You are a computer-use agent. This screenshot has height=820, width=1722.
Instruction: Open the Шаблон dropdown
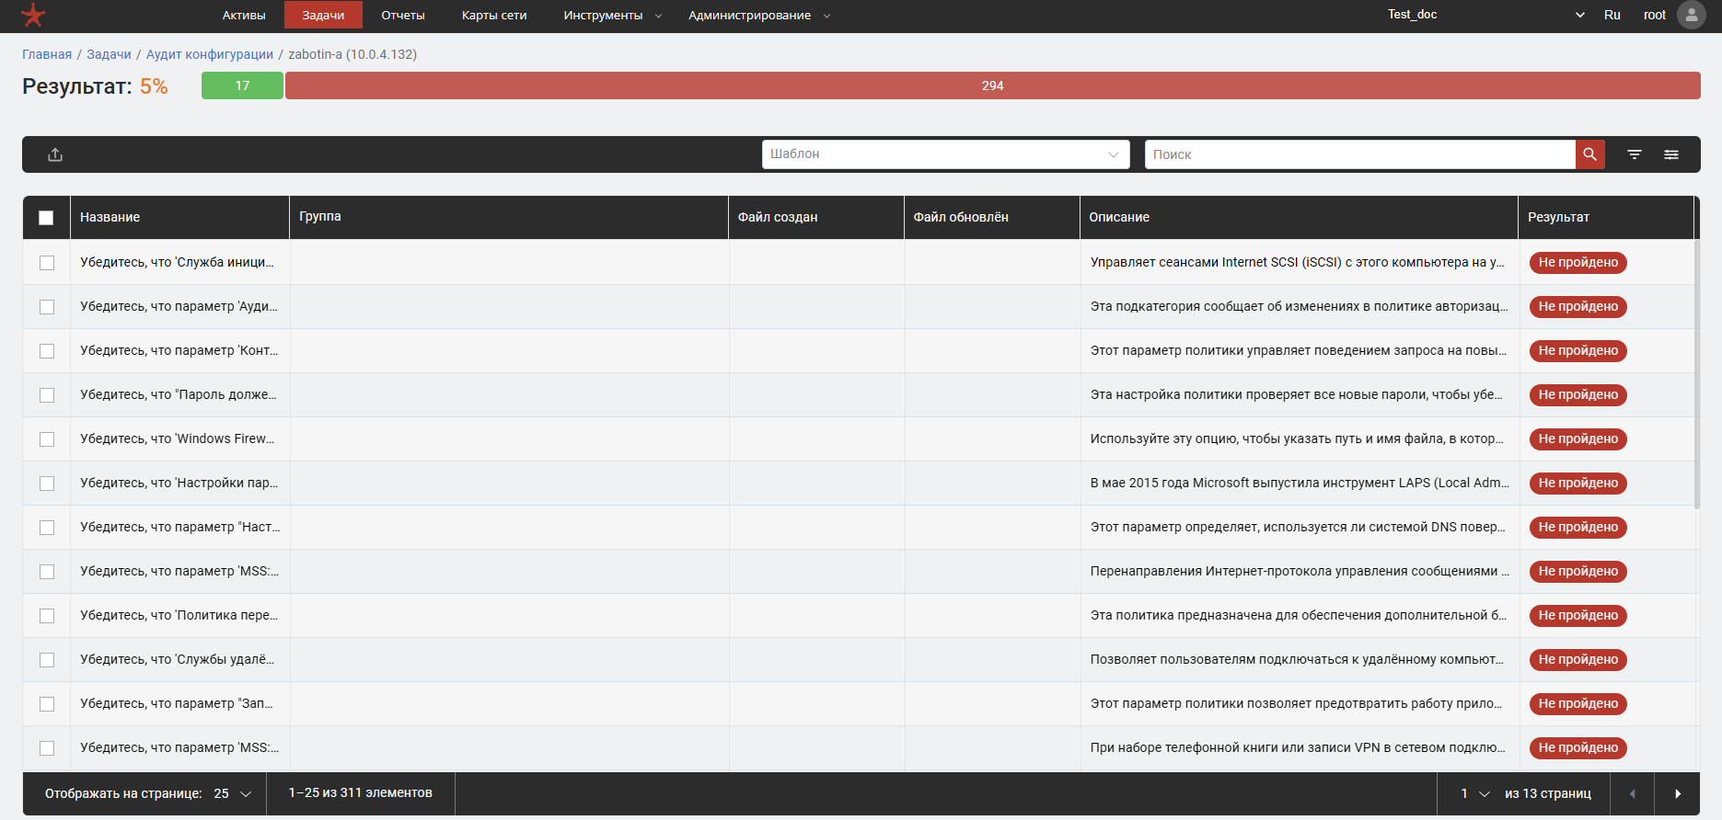coord(945,154)
